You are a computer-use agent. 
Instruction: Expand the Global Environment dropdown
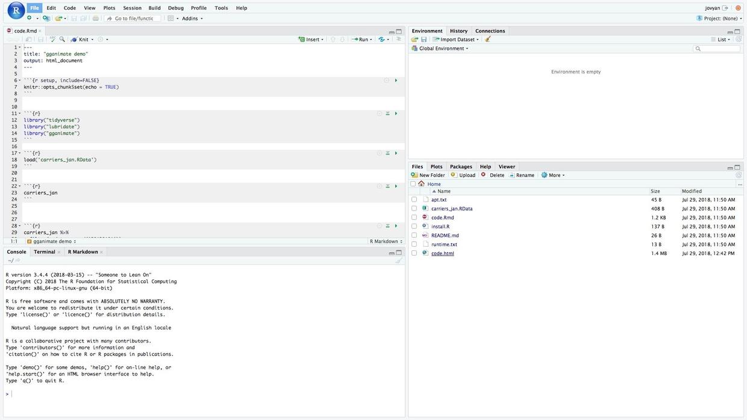coord(443,49)
